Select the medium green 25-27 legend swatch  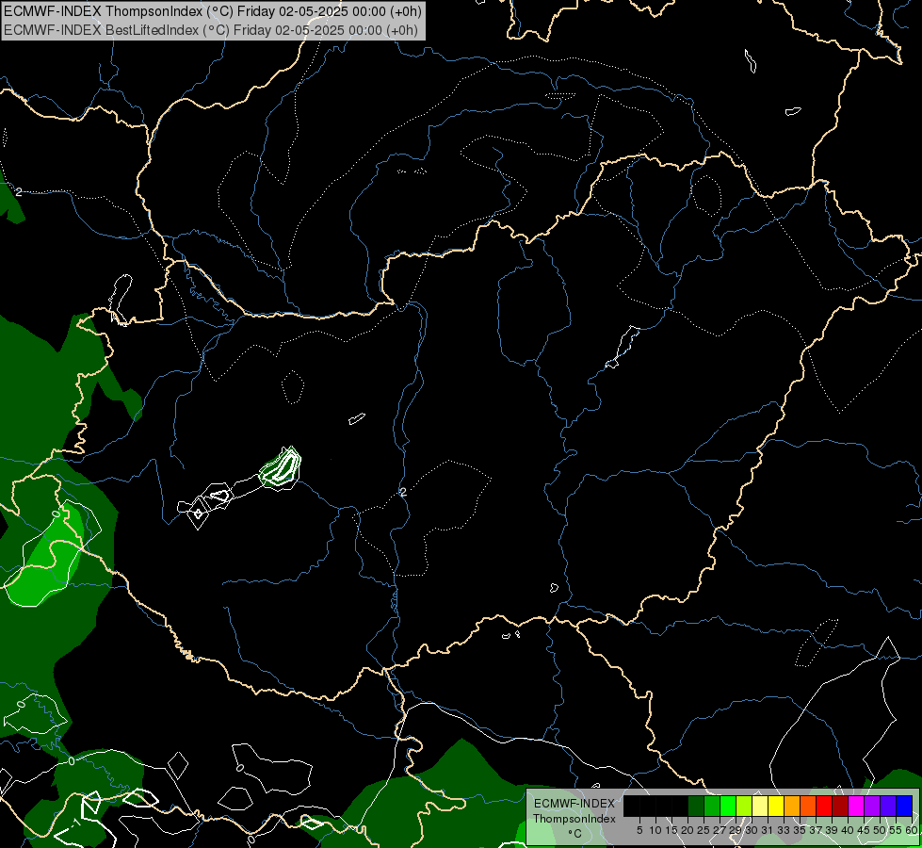pyautogui.click(x=712, y=806)
